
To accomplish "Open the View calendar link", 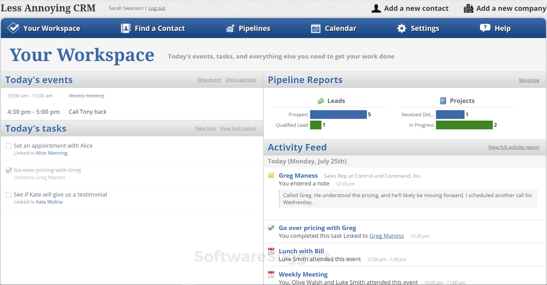I will point(241,80).
